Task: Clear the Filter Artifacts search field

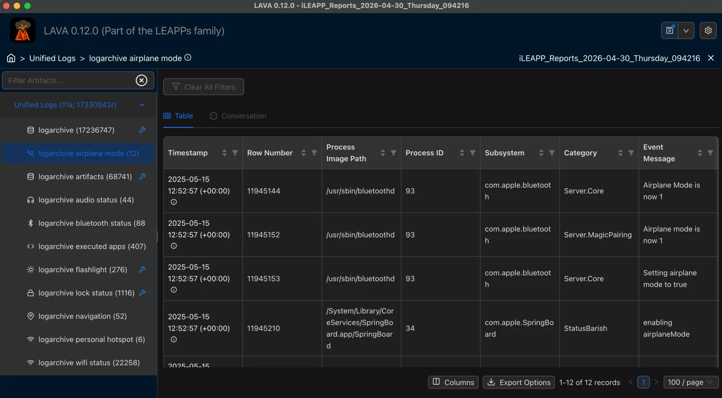Action: (142, 80)
